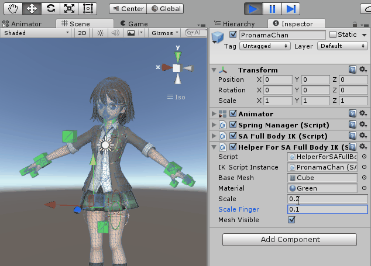Viewport: 371px width, 266px height.
Task: Open Helper component gear settings menu
Action: point(363,147)
